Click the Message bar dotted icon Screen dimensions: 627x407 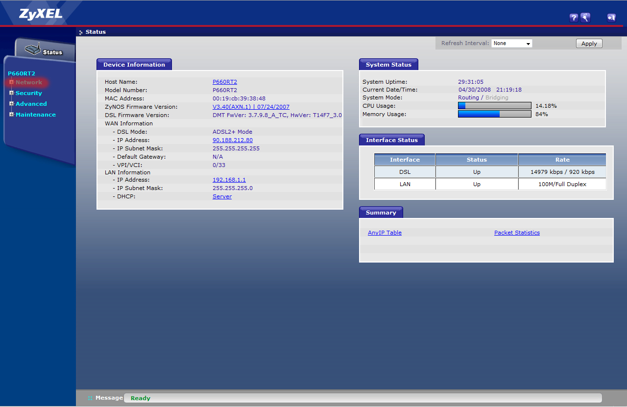click(90, 398)
